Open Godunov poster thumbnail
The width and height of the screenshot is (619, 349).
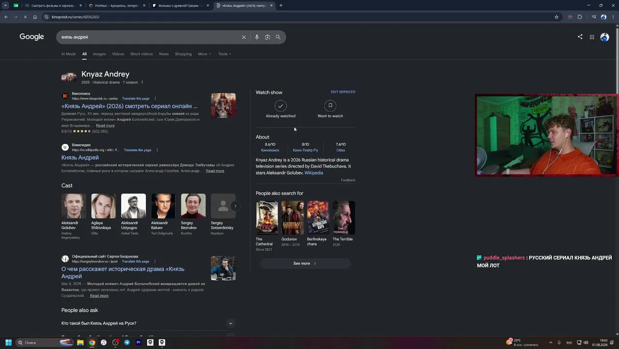[293, 218]
